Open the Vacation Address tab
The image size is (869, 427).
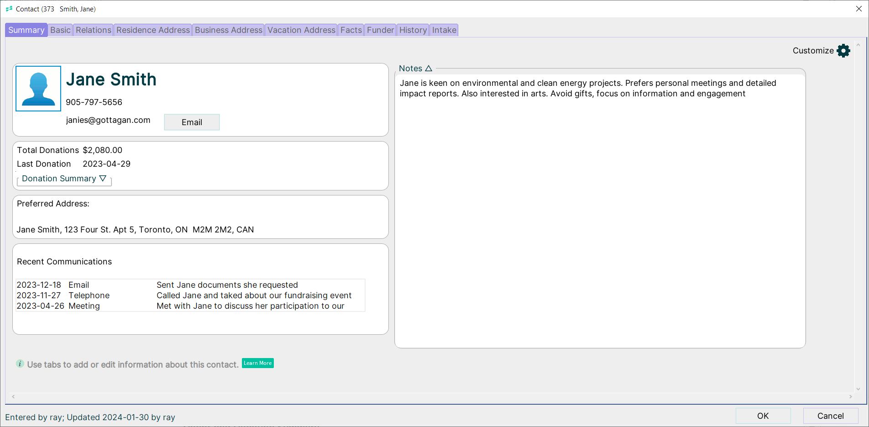point(301,30)
